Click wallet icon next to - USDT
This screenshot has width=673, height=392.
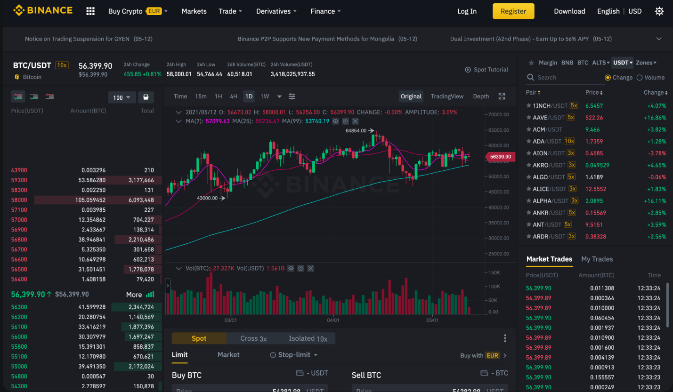click(x=300, y=373)
